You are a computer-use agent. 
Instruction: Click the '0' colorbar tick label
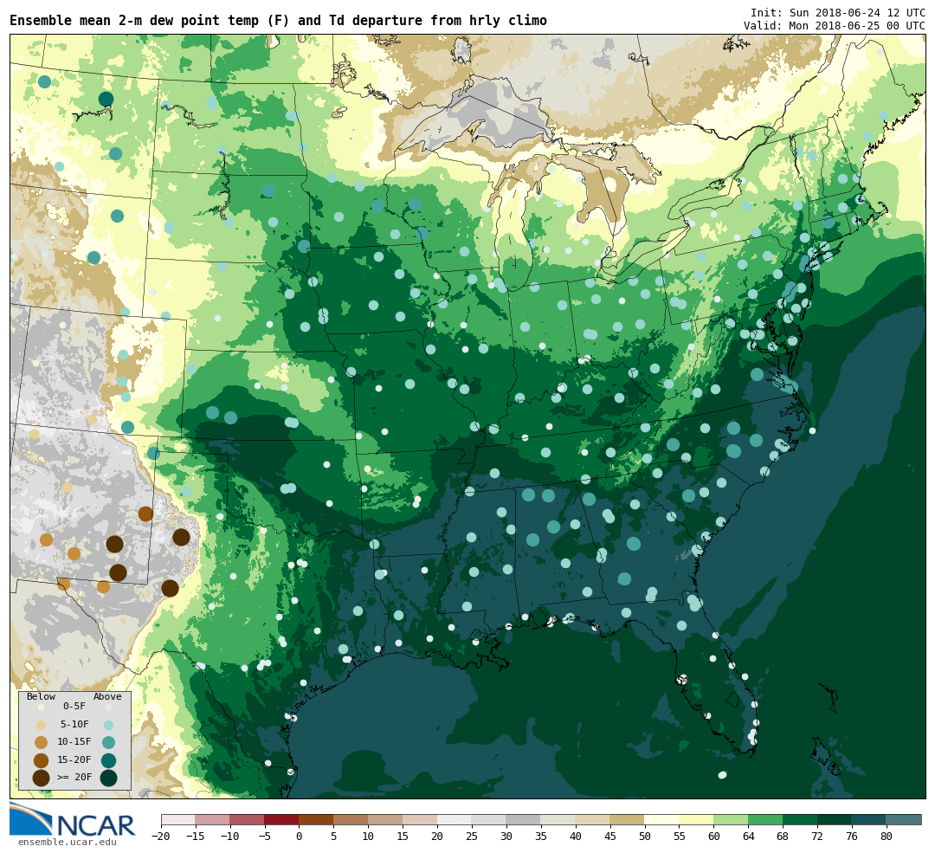pos(300,837)
